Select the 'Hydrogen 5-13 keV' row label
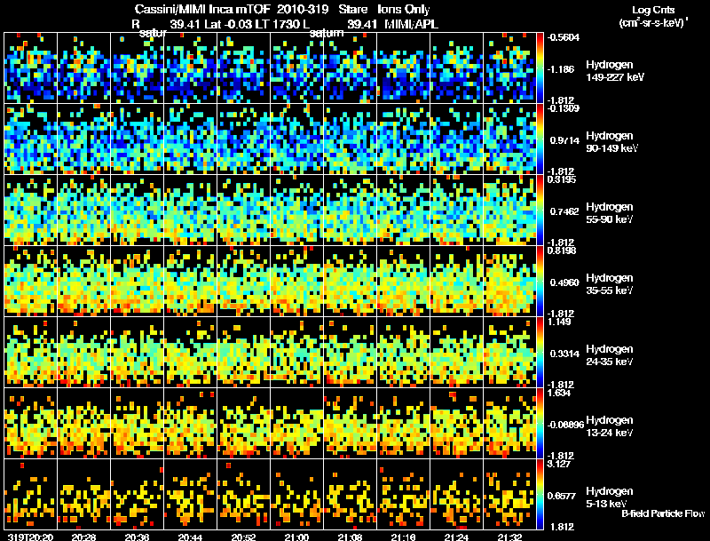This screenshot has width=710, height=541. (x=610, y=497)
